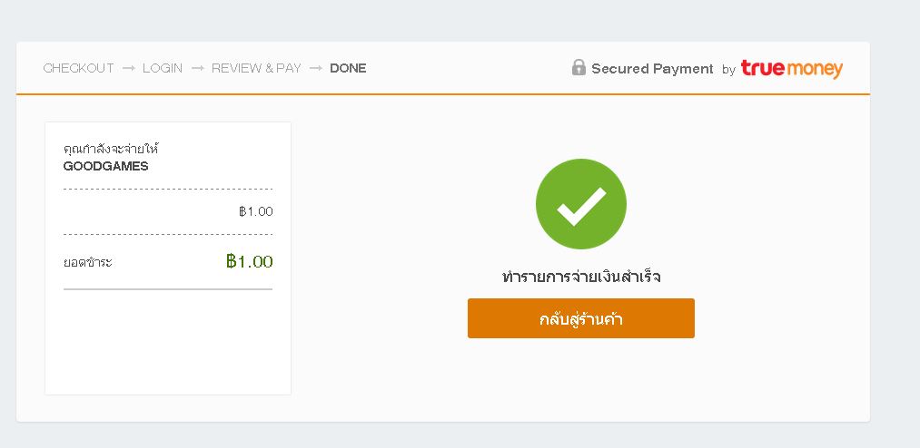Click the ทำรายการจ่ายเงินสำเร็จ success message
Image resolution: width=920 pixels, height=448 pixels.
(581, 277)
